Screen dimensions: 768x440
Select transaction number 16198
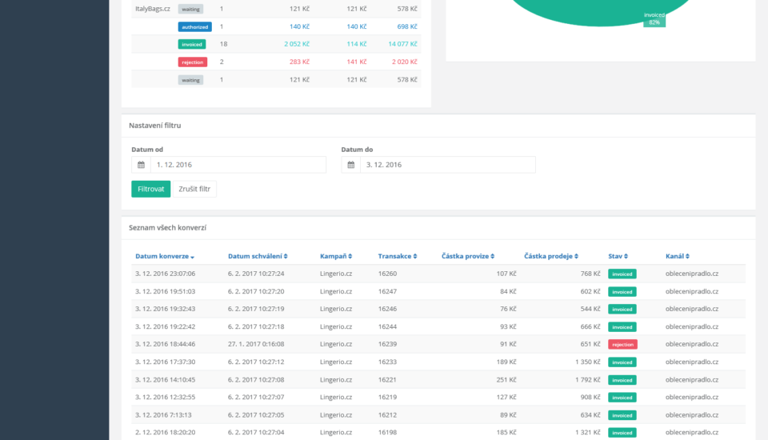387,433
